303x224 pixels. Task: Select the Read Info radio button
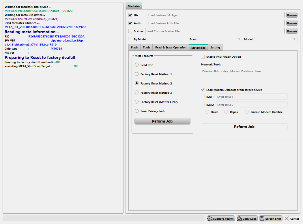(x=136, y=65)
